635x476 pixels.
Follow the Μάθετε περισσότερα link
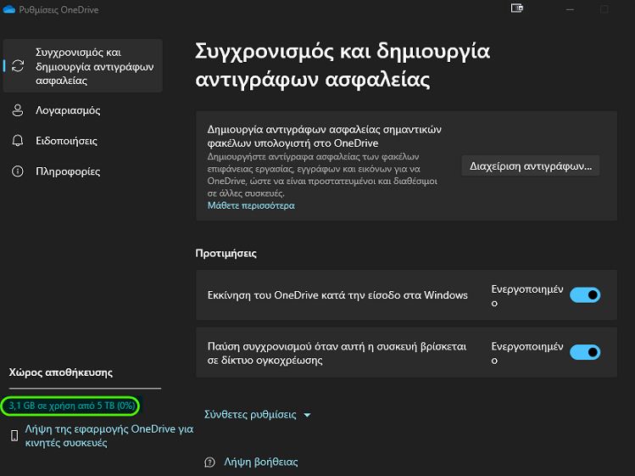pos(251,205)
